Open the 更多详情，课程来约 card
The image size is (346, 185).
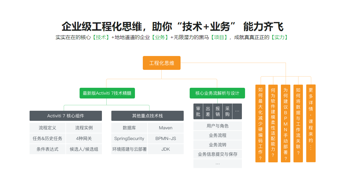[310, 123]
